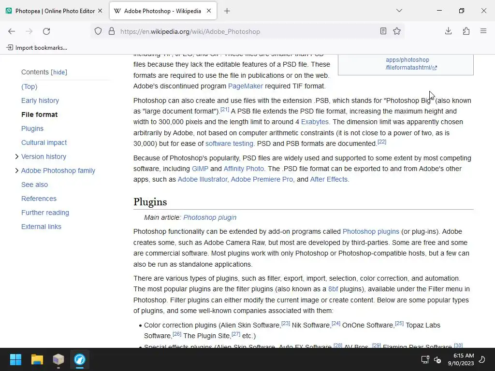Viewport: 495px width, 371px height.
Task: Open the Adobe Illustrator link
Action: pyautogui.click(x=203, y=180)
